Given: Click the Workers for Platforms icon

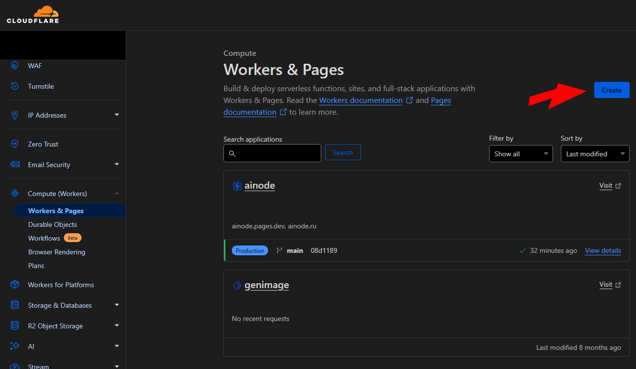Looking at the screenshot, I should (x=15, y=285).
